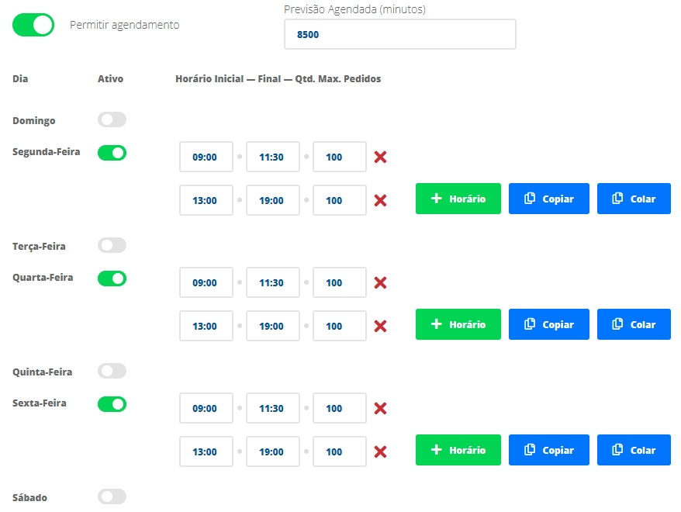Paste schedule into Sexta-Feira with Colar
The image size is (681, 512).
(x=634, y=450)
